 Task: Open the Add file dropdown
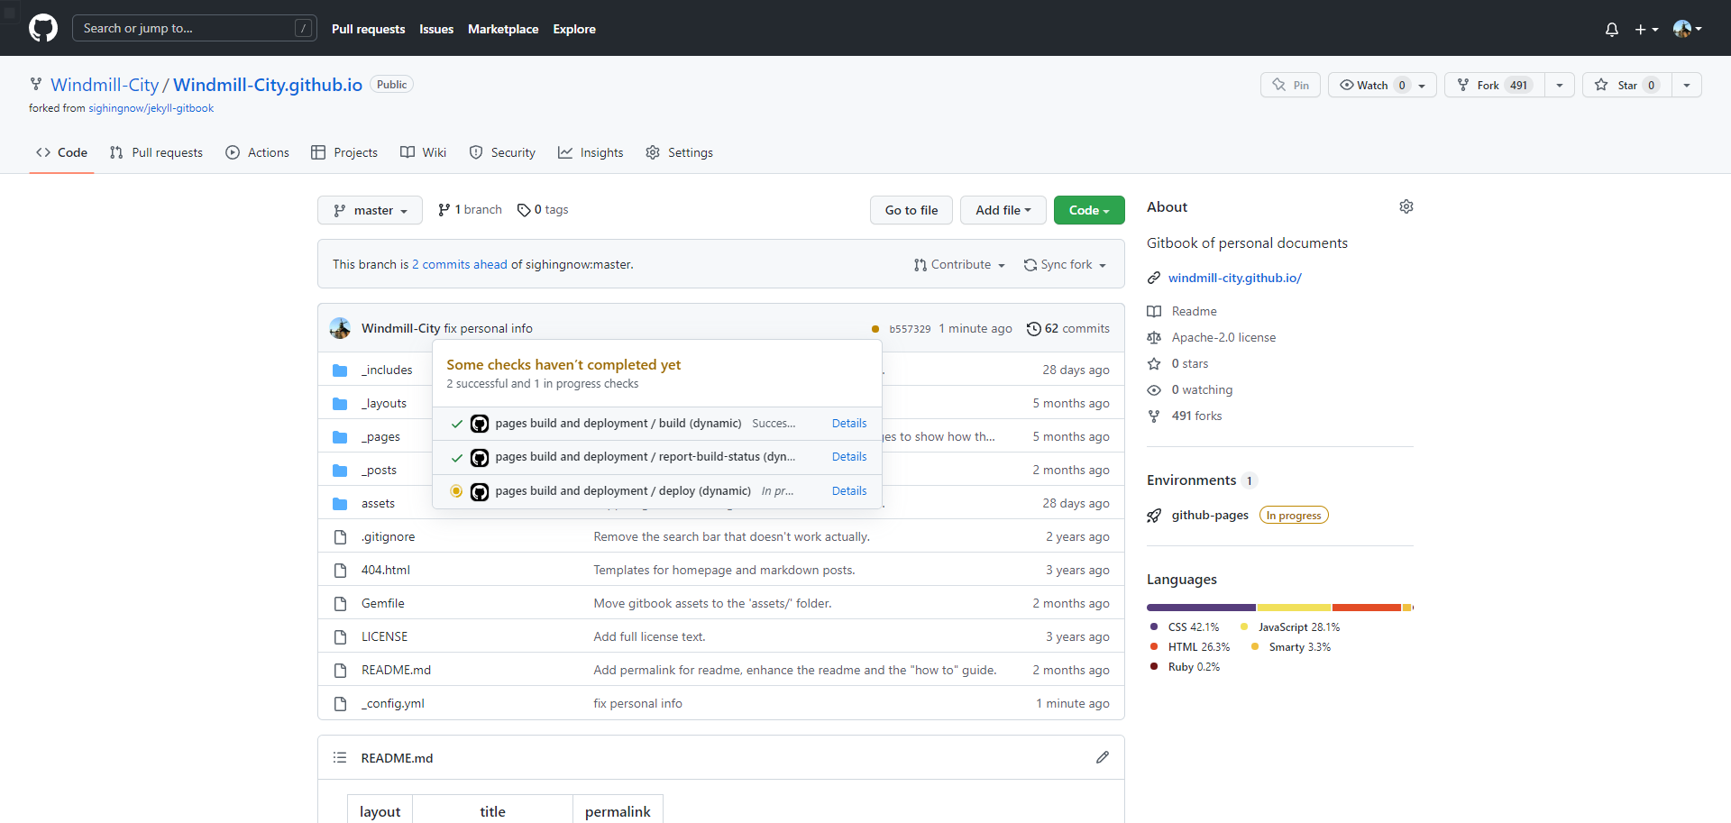[1003, 210]
